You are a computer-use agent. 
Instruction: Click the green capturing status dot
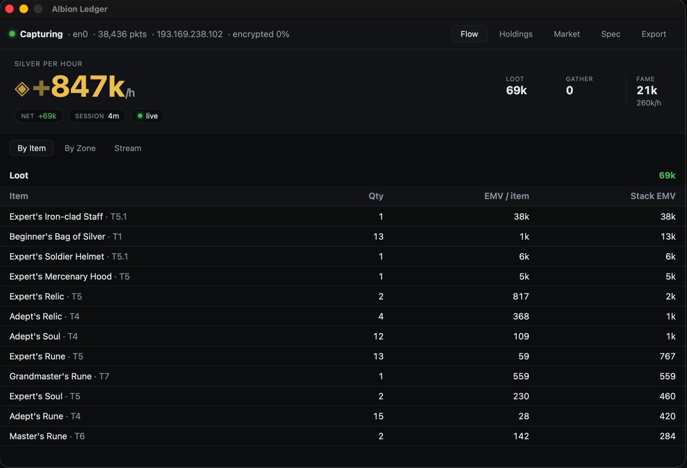click(12, 34)
